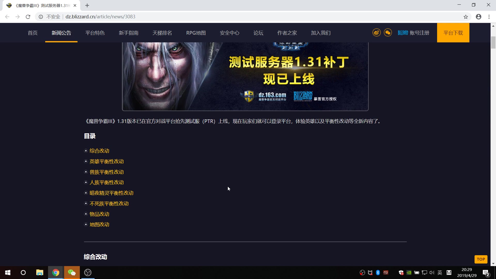Click the 平台下载 button
The image size is (496, 279).
[x=453, y=33]
